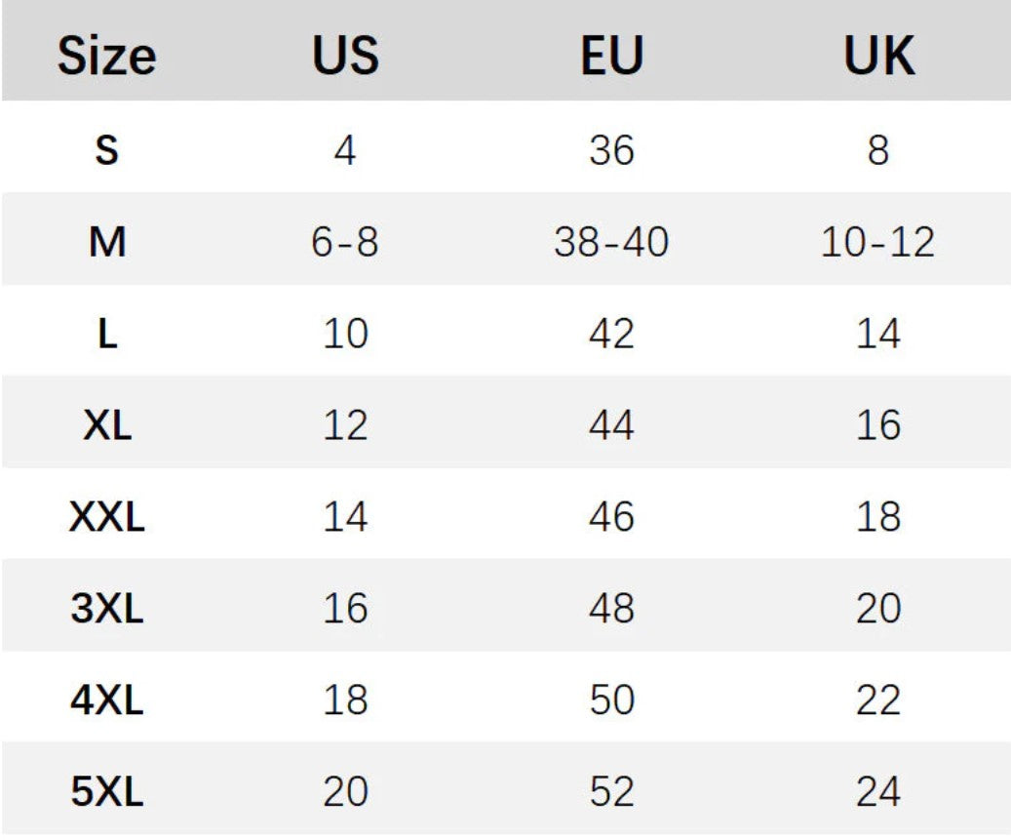Select the XL size row label
1011x840 pixels.
(x=106, y=425)
